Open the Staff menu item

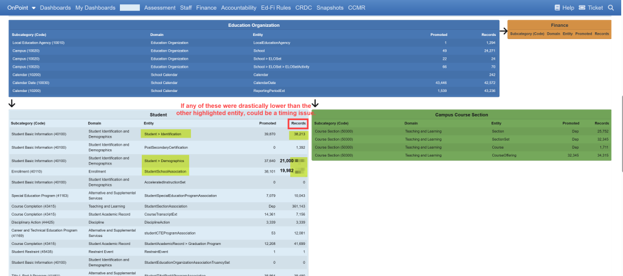coord(186,8)
